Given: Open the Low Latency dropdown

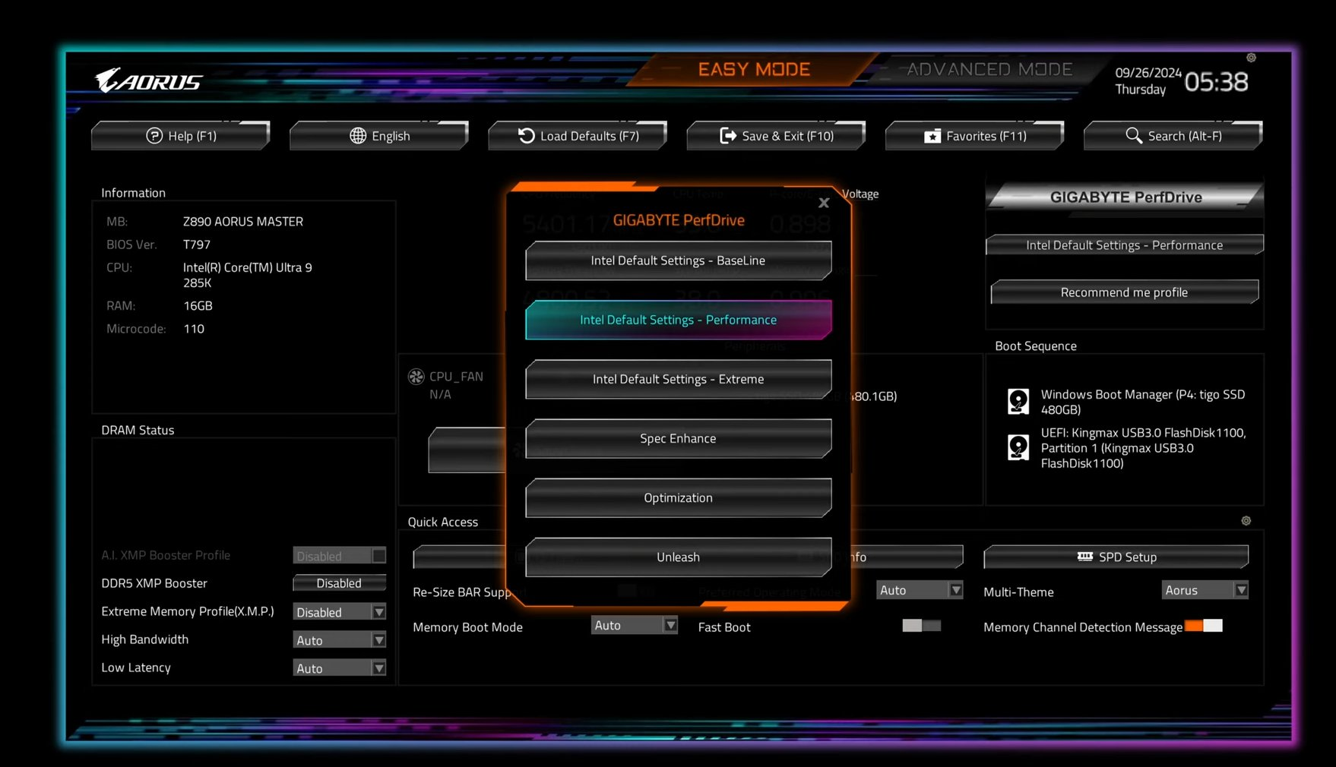Looking at the screenshot, I should coord(339,668).
